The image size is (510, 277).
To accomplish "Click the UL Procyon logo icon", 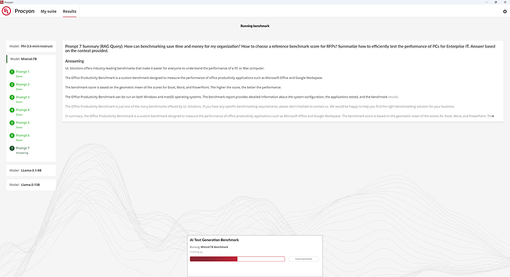I will point(6,11).
